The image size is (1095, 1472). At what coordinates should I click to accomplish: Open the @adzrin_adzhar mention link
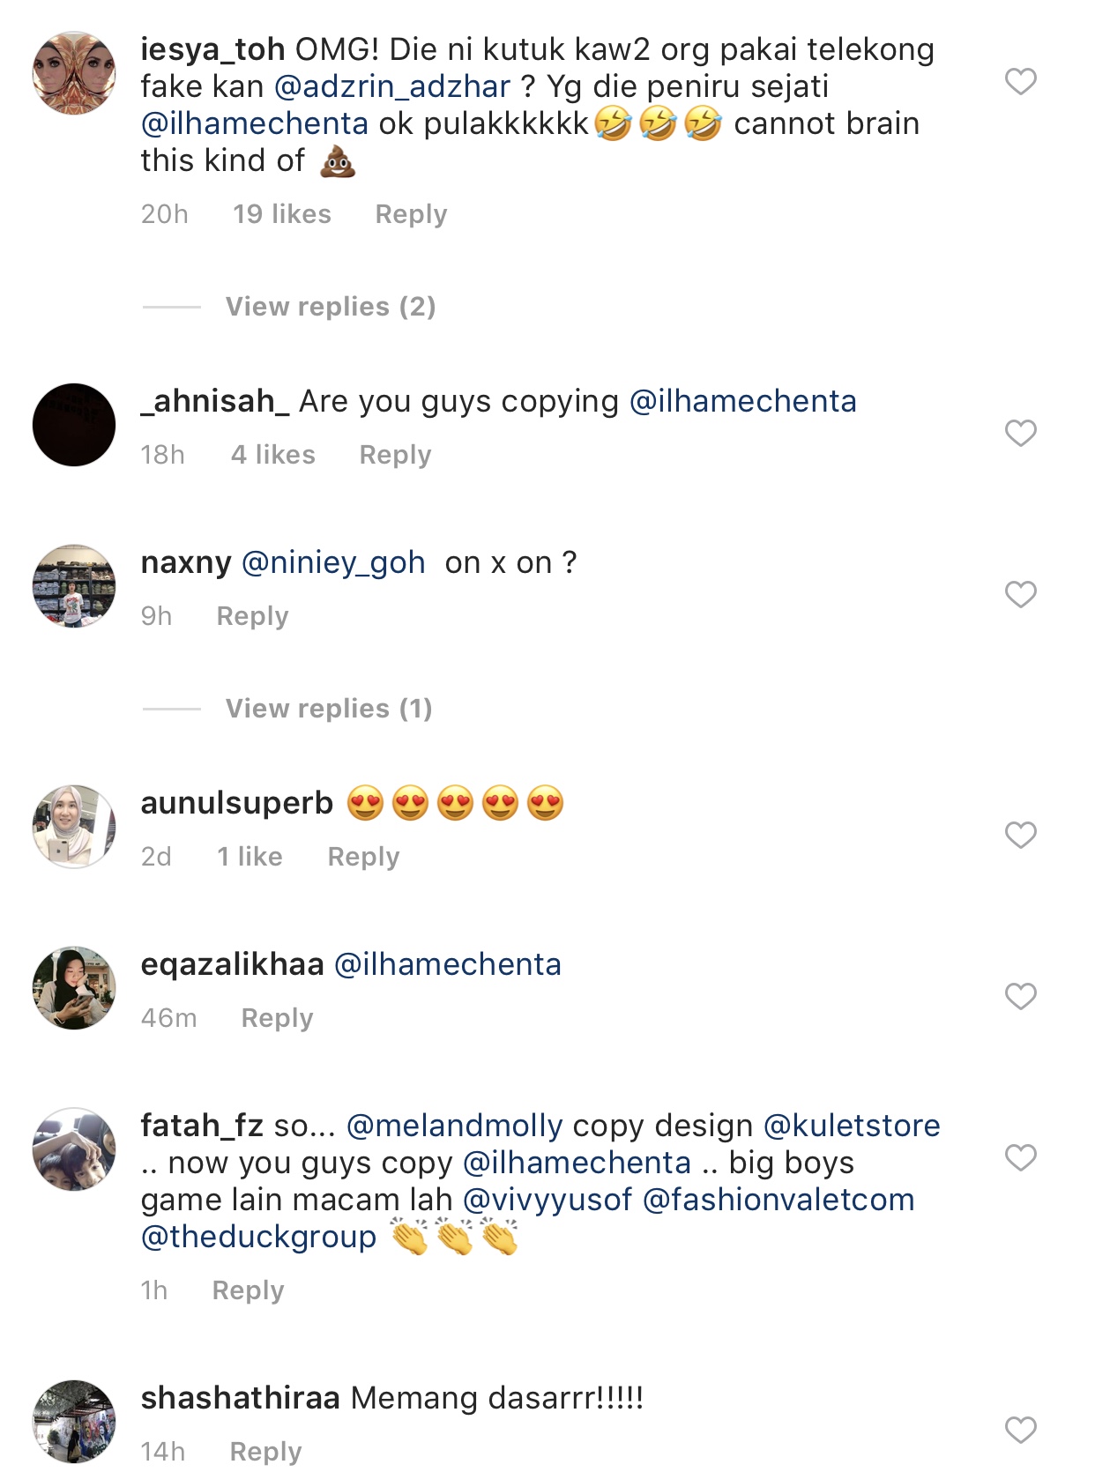(392, 86)
